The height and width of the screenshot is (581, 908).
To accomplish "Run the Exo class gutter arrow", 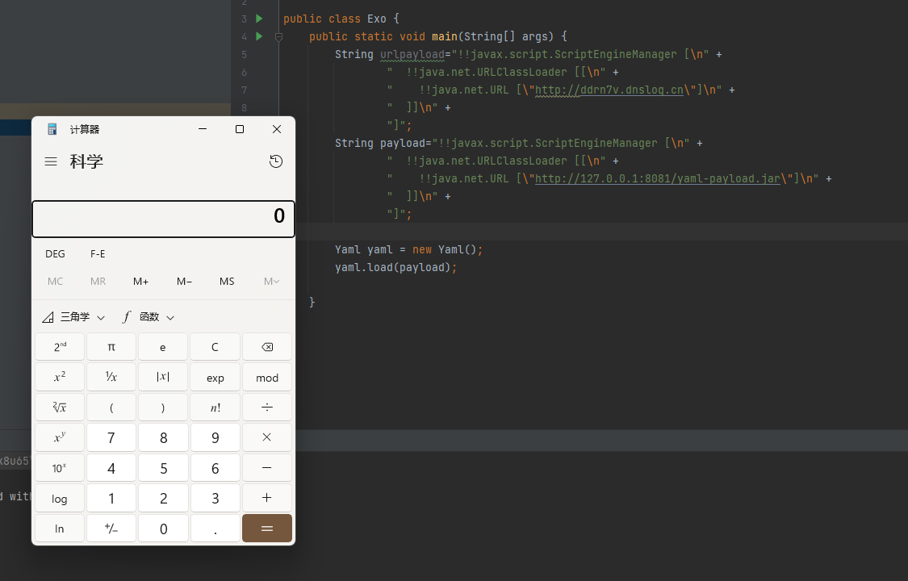I will tap(259, 19).
